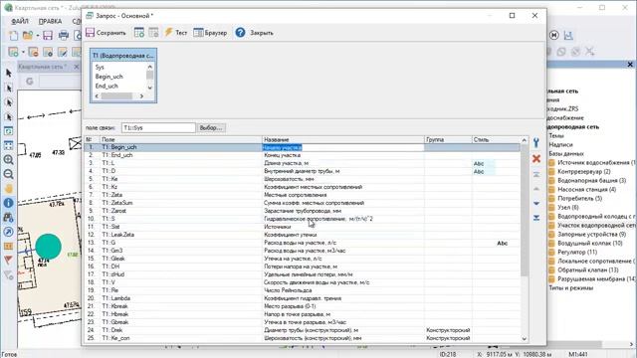Open the ФАЙЛ menu

coord(20,21)
